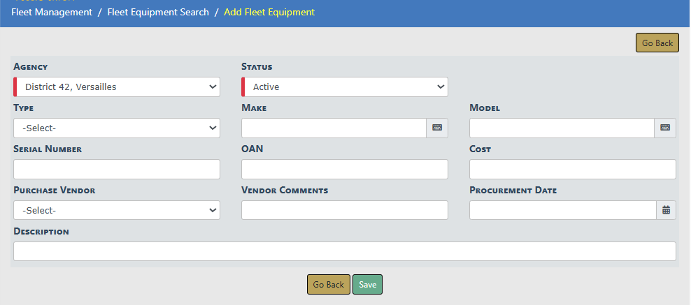This screenshot has height=305, width=691.
Task: Click into the Serial Number field
Action: tap(117, 170)
